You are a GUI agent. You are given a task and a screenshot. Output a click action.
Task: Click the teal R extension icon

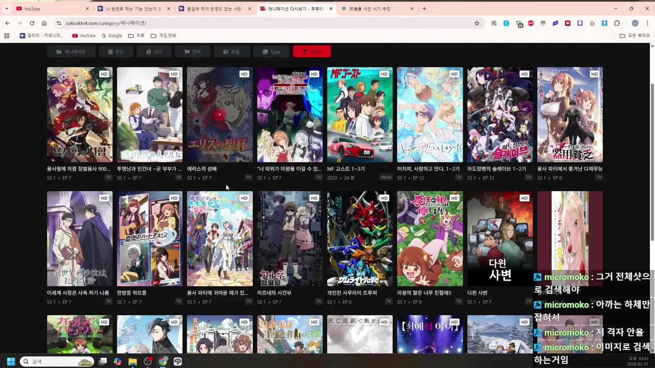pyautogui.click(x=506, y=23)
